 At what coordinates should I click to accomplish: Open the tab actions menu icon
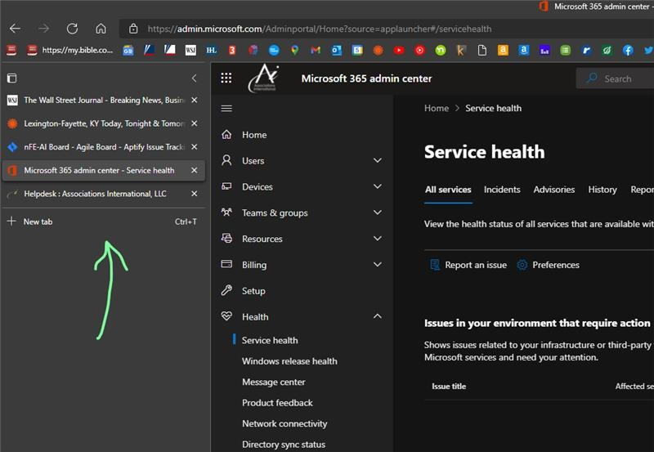tap(12, 78)
